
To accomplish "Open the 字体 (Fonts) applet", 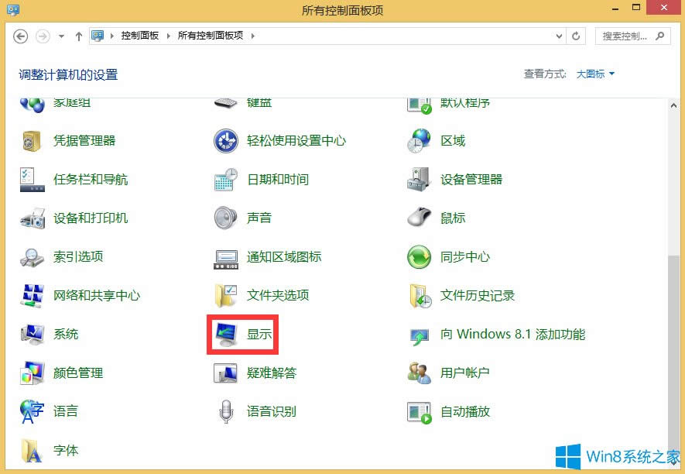I will coord(65,450).
